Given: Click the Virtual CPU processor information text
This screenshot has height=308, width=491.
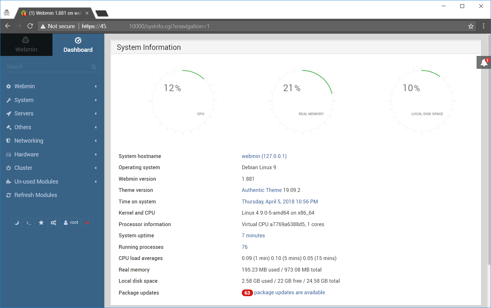Looking at the screenshot, I should pos(283,224).
